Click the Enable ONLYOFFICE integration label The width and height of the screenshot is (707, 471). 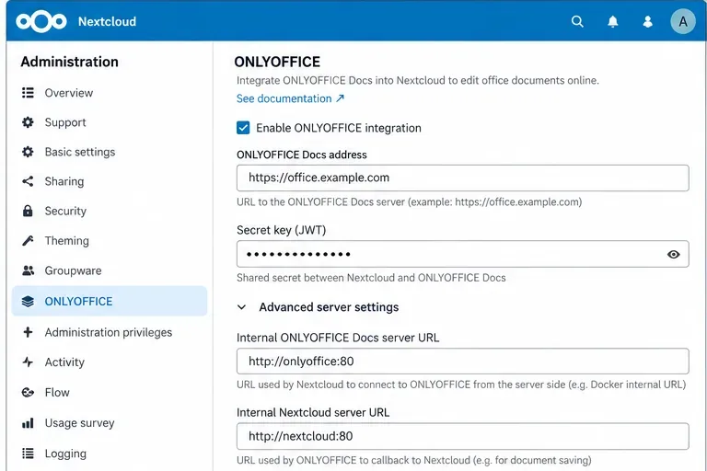point(339,128)
